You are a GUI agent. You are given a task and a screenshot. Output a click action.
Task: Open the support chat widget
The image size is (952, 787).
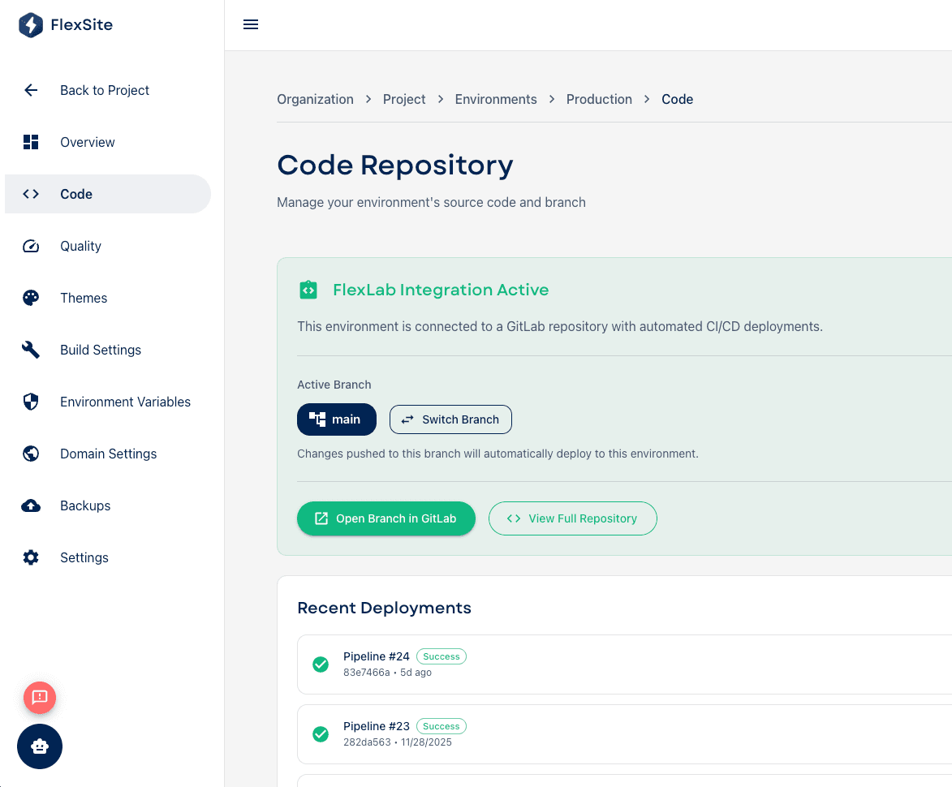point(39,746)
